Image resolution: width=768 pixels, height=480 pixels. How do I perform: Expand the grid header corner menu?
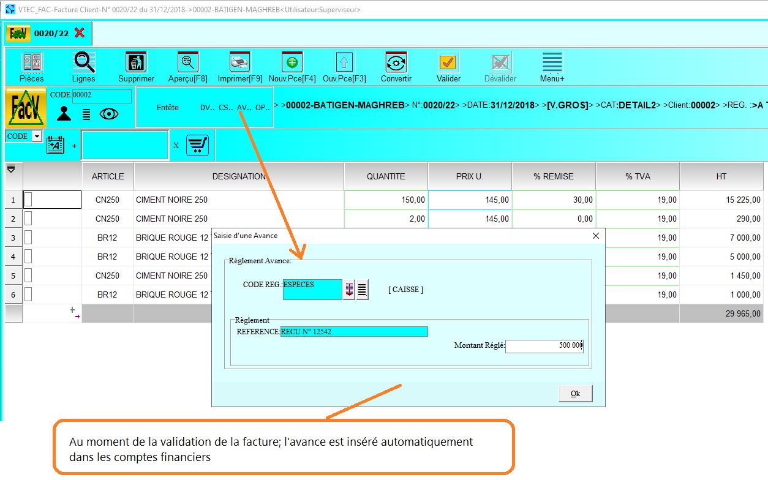point(11,168)
